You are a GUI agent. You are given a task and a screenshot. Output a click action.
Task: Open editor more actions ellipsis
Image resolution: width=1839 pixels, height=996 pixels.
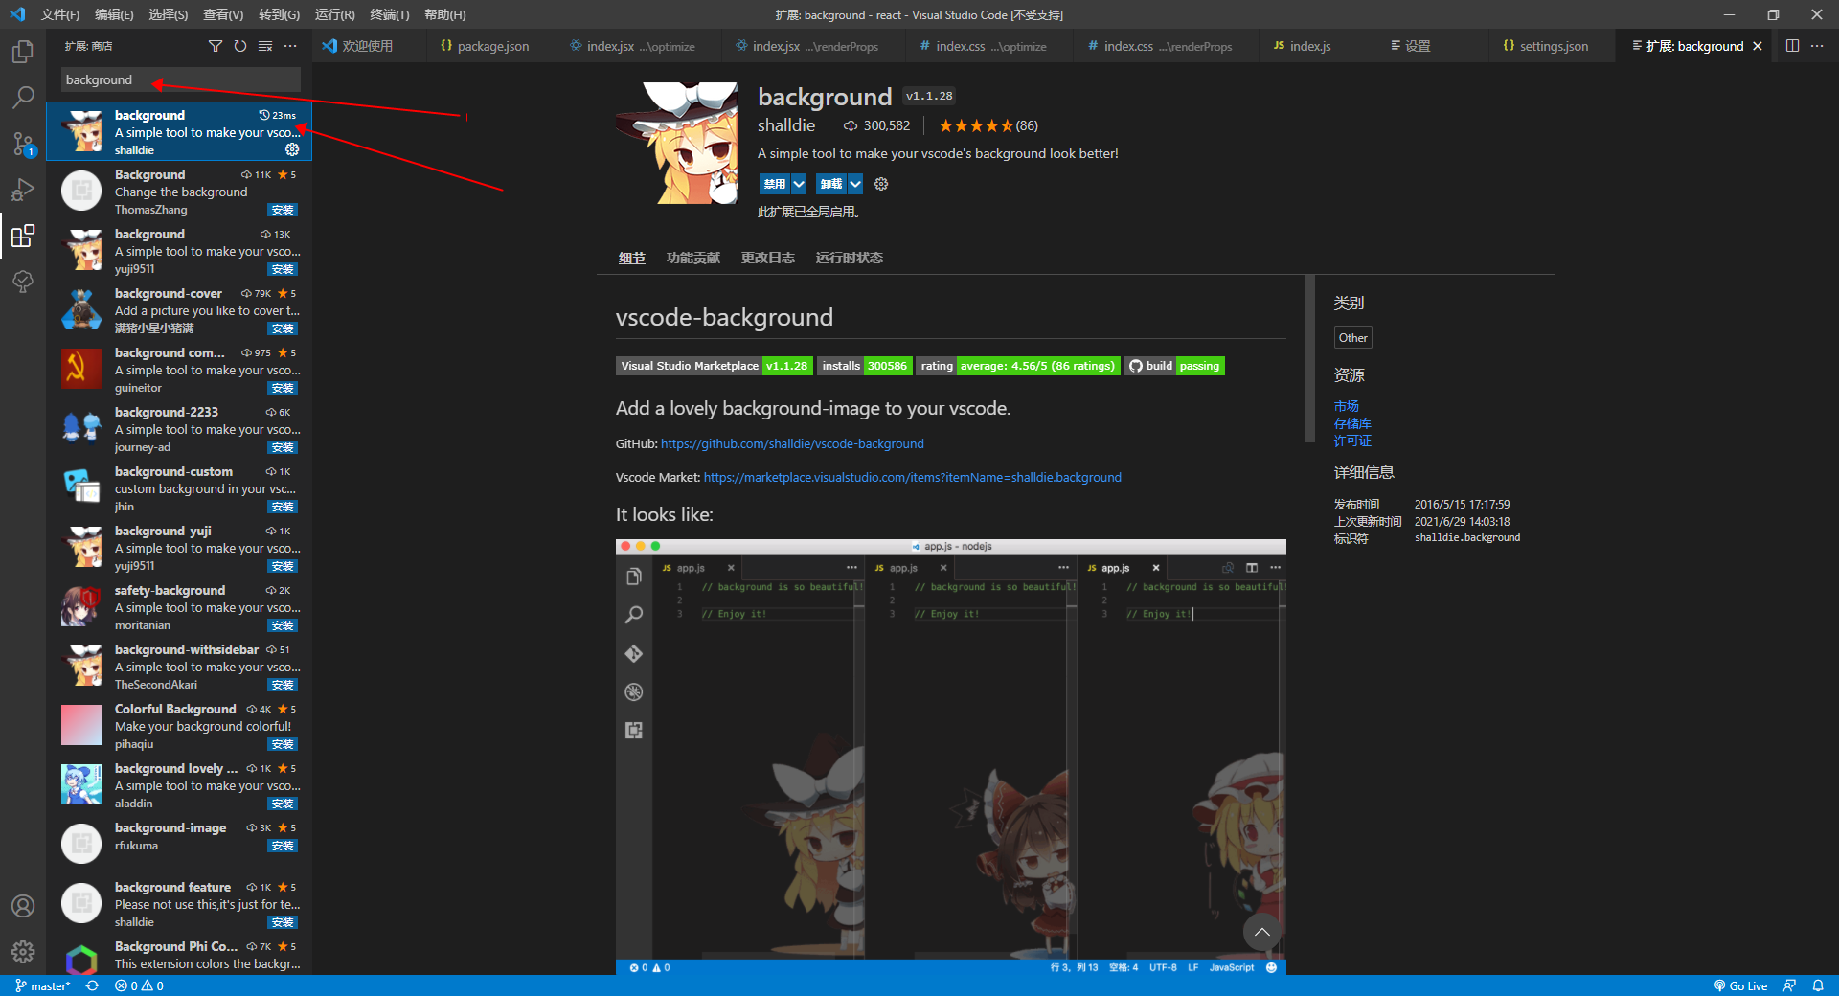point(1817,46)
